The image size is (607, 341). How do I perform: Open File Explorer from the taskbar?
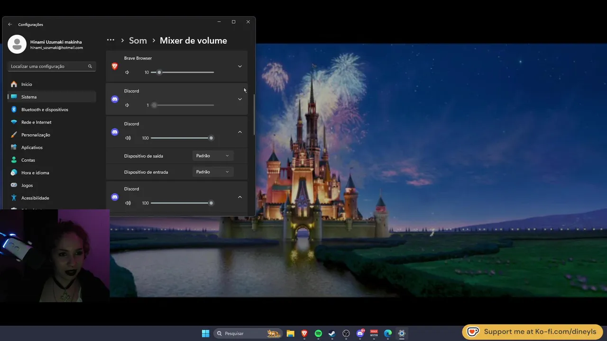pyautogui.click(x=290, y=333)
